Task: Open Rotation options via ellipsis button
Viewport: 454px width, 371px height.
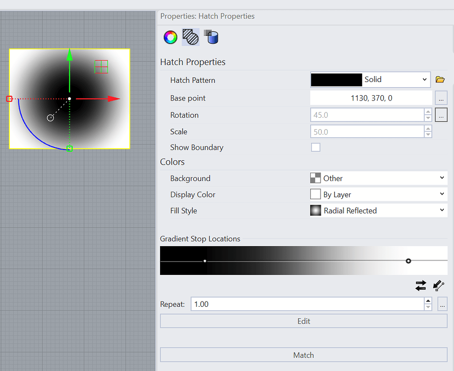Action: [x=441, y=115]
